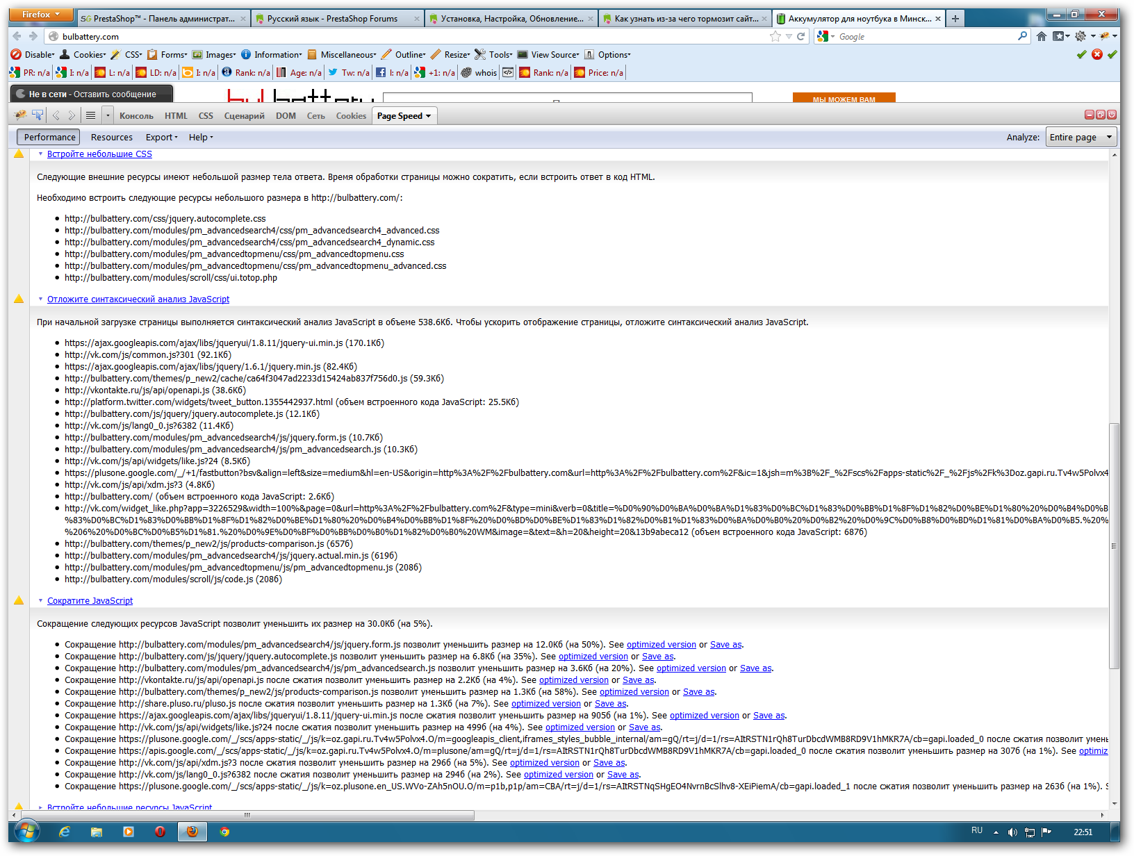Click the browser Home icon
Viewport: 1134px width, 856px height.
[1041, 36]
